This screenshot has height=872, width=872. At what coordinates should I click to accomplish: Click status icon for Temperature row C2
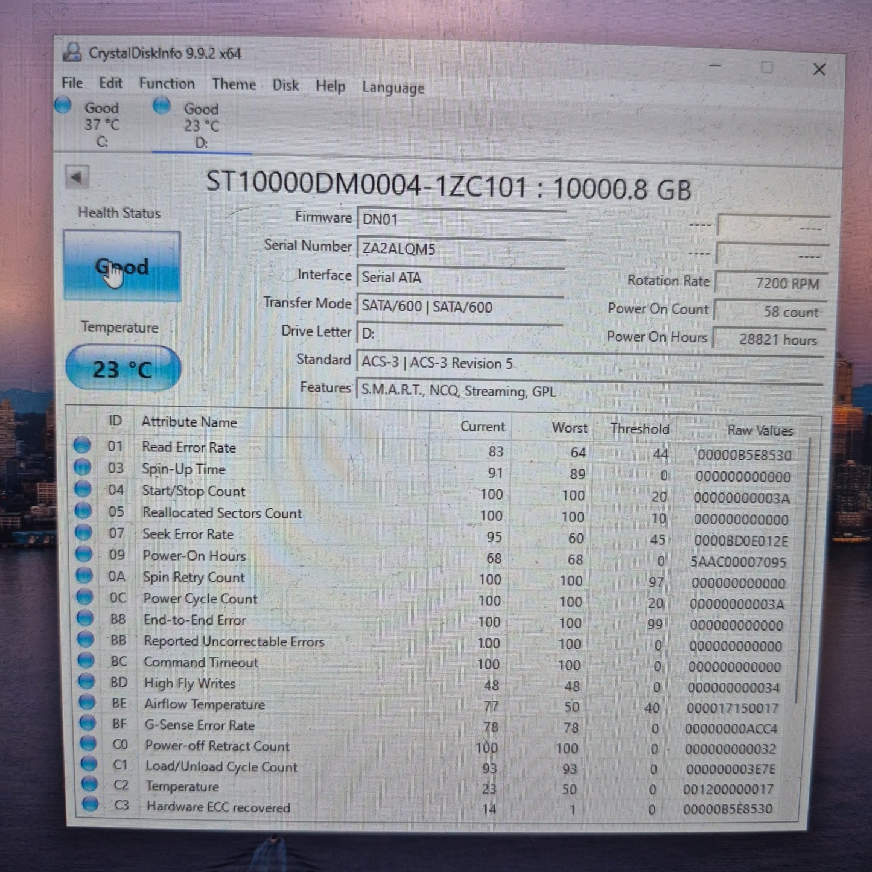90,783
